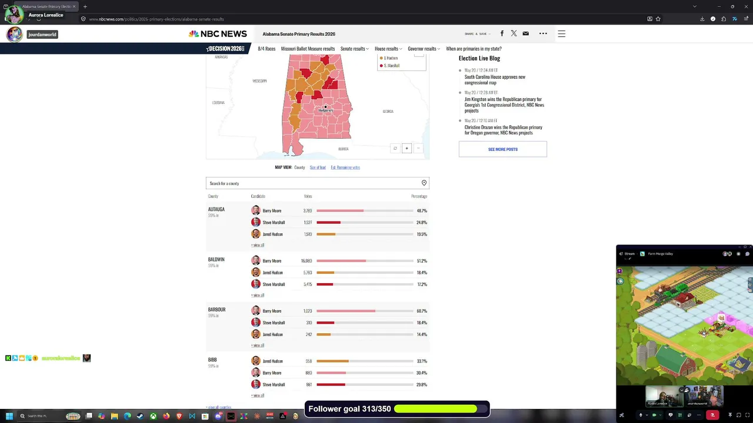This screenshot has height=423, width=753.
Task: Reset the Alabama map view
Action: pyautogui.click(x=395, y=148)
